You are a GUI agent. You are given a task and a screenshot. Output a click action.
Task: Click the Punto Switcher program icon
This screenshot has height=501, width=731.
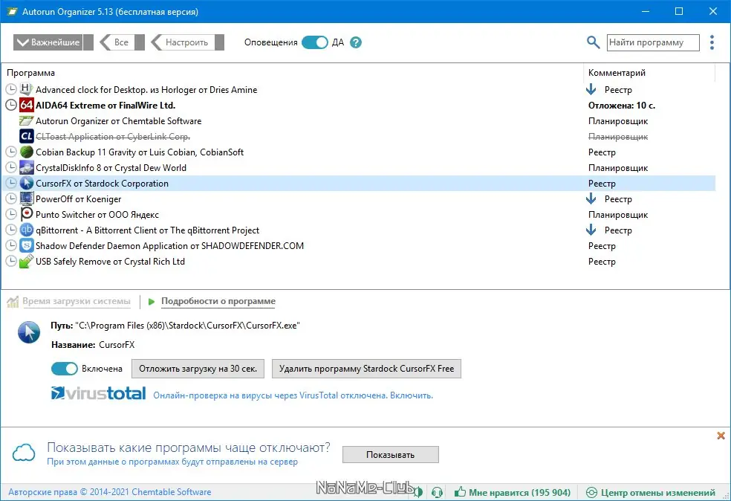tap(27, 215)
